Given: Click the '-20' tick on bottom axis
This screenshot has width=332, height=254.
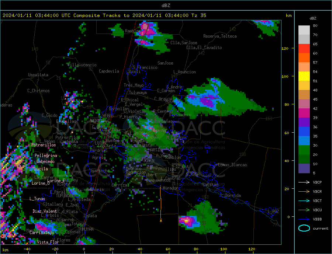Looking at the screenshot, I should pyautogui.click(x=55, y=249).
